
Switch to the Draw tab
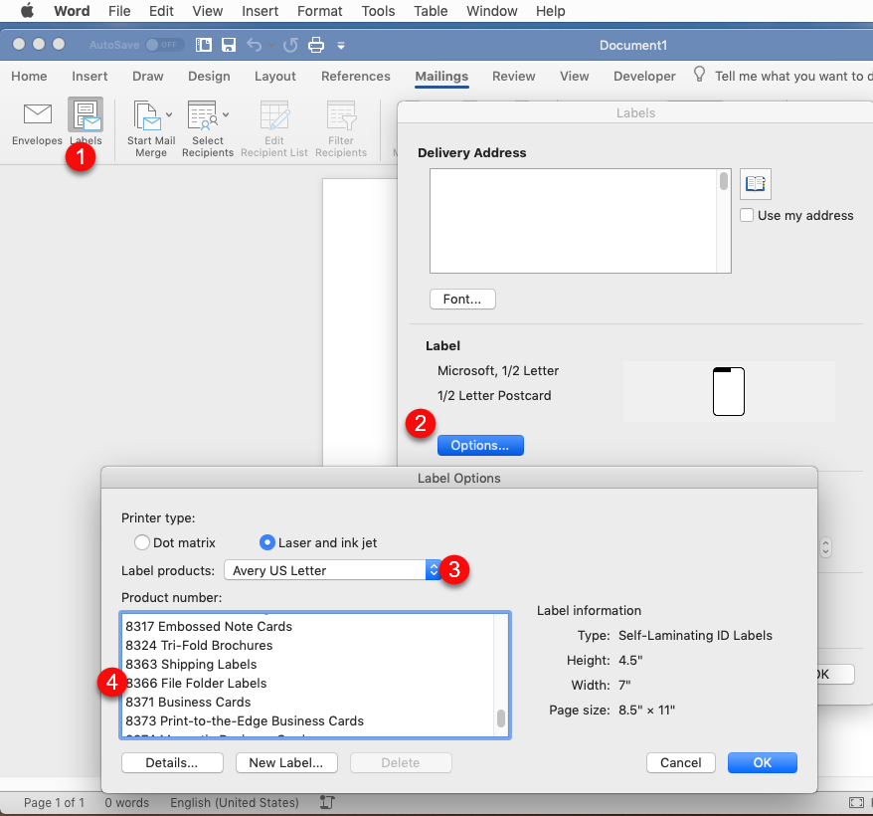tap(147, 76)
